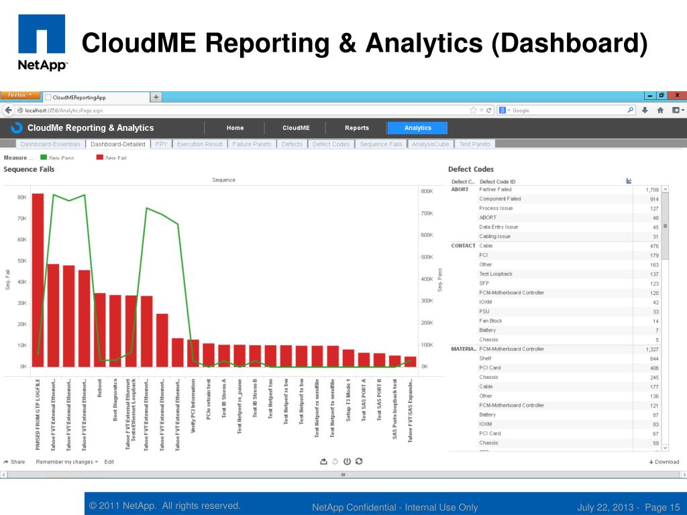Open the Google search engine selector

coord(505,111)
